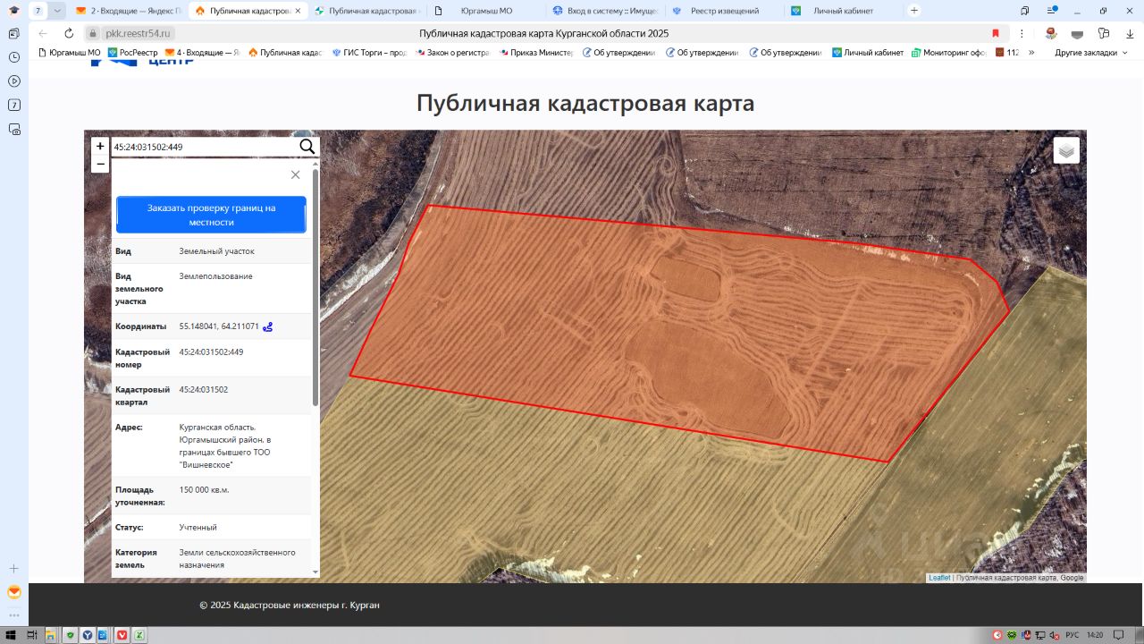Go back to the previous page
This screenshot has width=1144, height=644.
point(43,33)
